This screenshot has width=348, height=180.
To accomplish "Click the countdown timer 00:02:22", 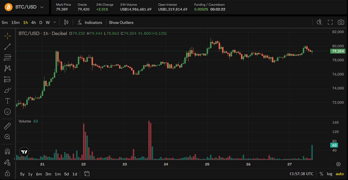I will 218,9.
